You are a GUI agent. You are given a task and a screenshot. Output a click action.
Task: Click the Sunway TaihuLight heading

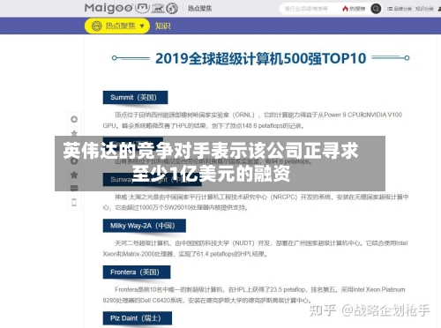point(152,179)
